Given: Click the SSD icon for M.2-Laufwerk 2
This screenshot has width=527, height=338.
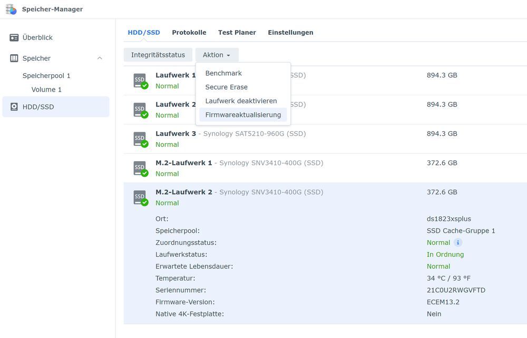Looking at the screenshot, I should point(141,198).
